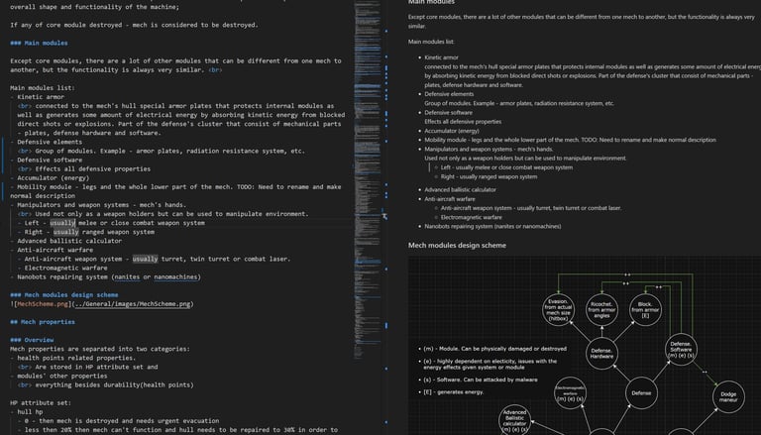Click '- Electromagnetic warfare' line in editor

(x=62, y=268)
